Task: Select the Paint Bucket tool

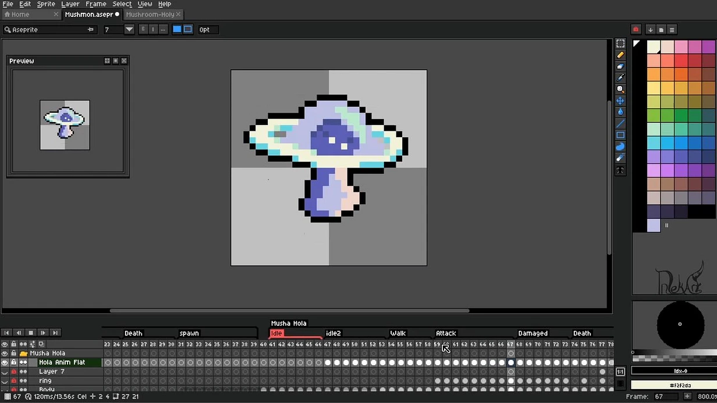Action: [620, 112]
